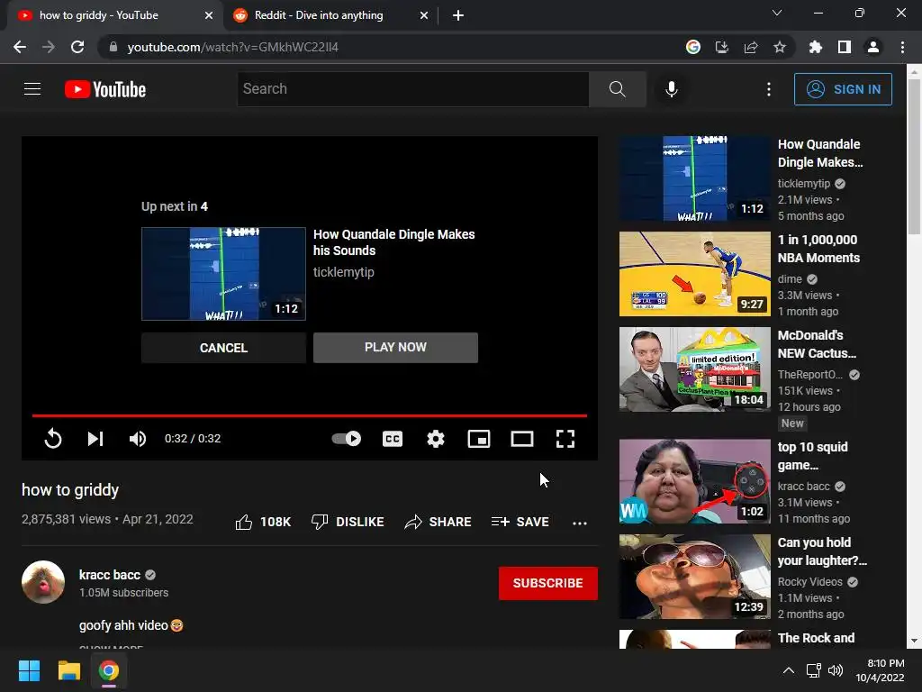Focus the YouTube Search field

tap(412, 89)
